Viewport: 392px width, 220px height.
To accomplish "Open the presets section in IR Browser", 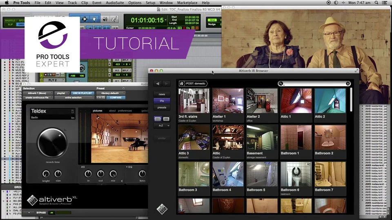I will [162, 108].
